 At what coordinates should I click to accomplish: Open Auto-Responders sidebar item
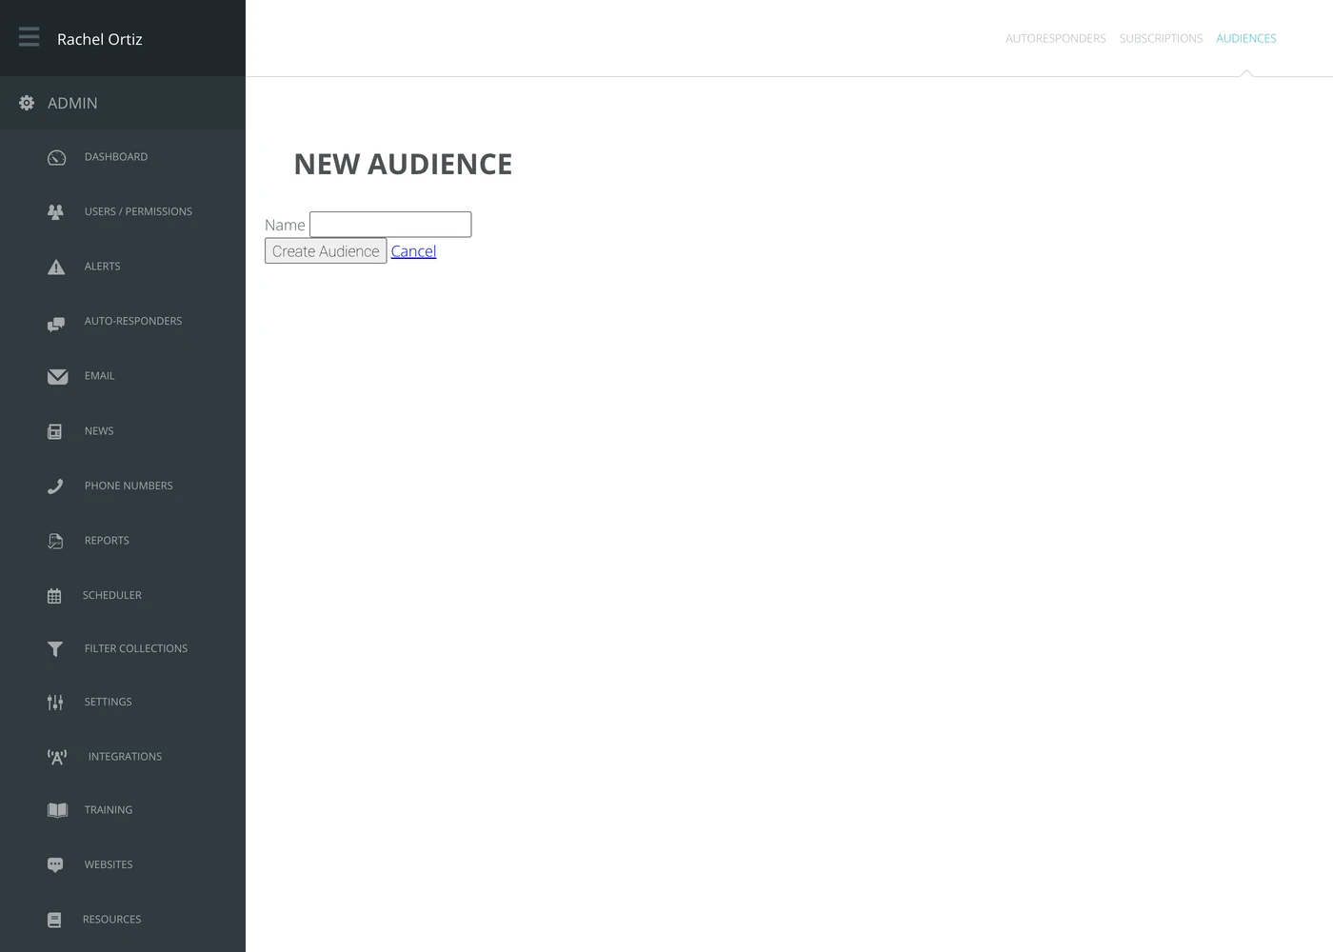pos(133,321)
